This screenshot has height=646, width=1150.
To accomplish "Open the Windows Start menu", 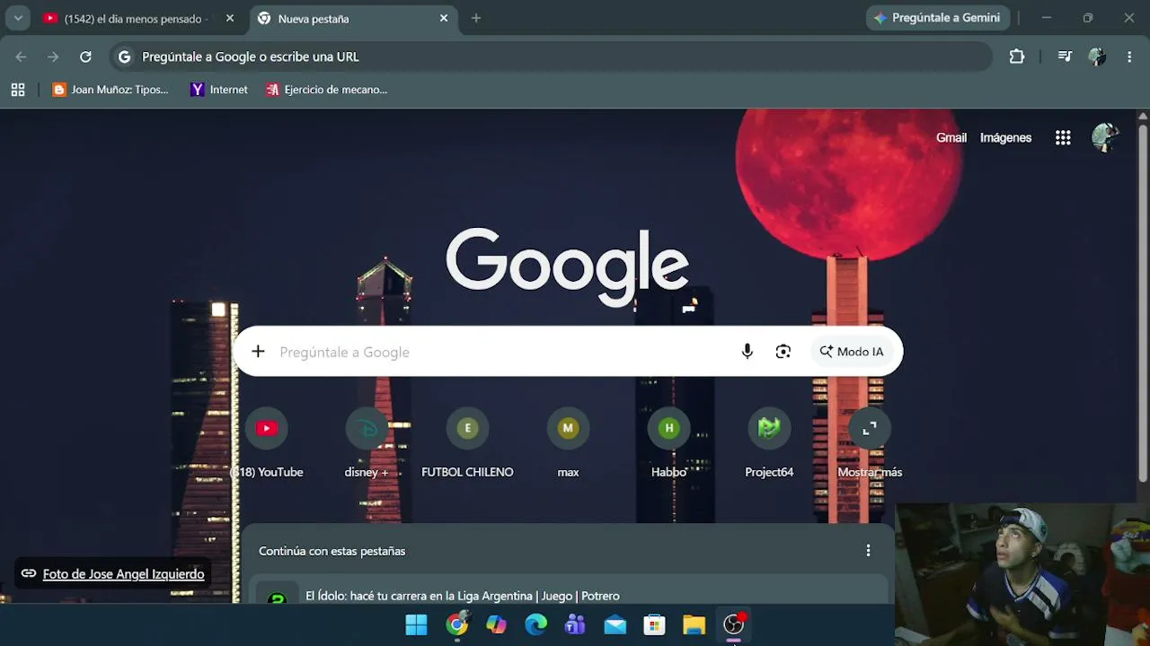I will [x=417, y=624].
